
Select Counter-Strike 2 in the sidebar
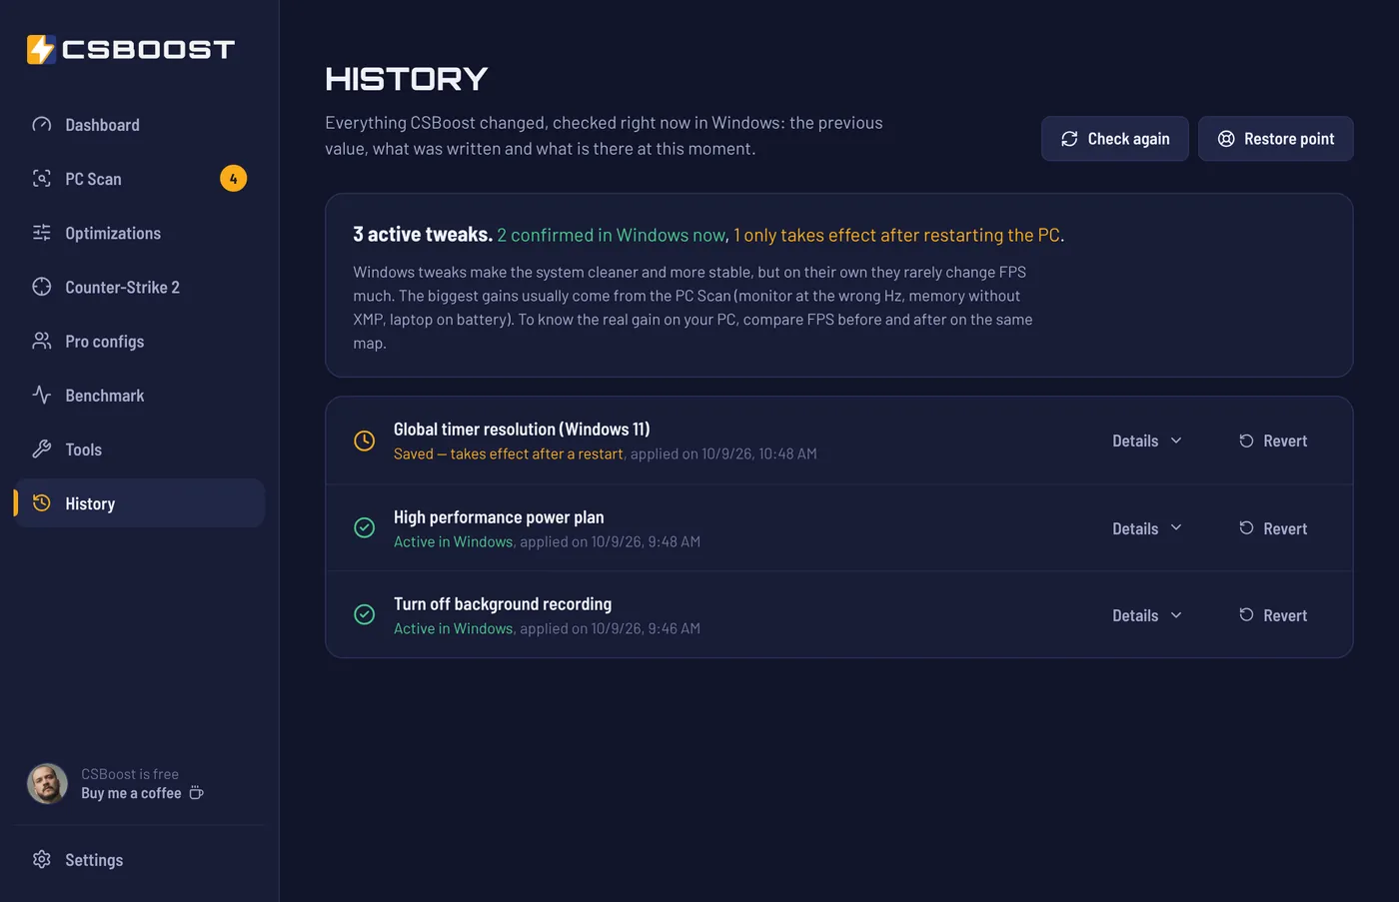point(140,287)
